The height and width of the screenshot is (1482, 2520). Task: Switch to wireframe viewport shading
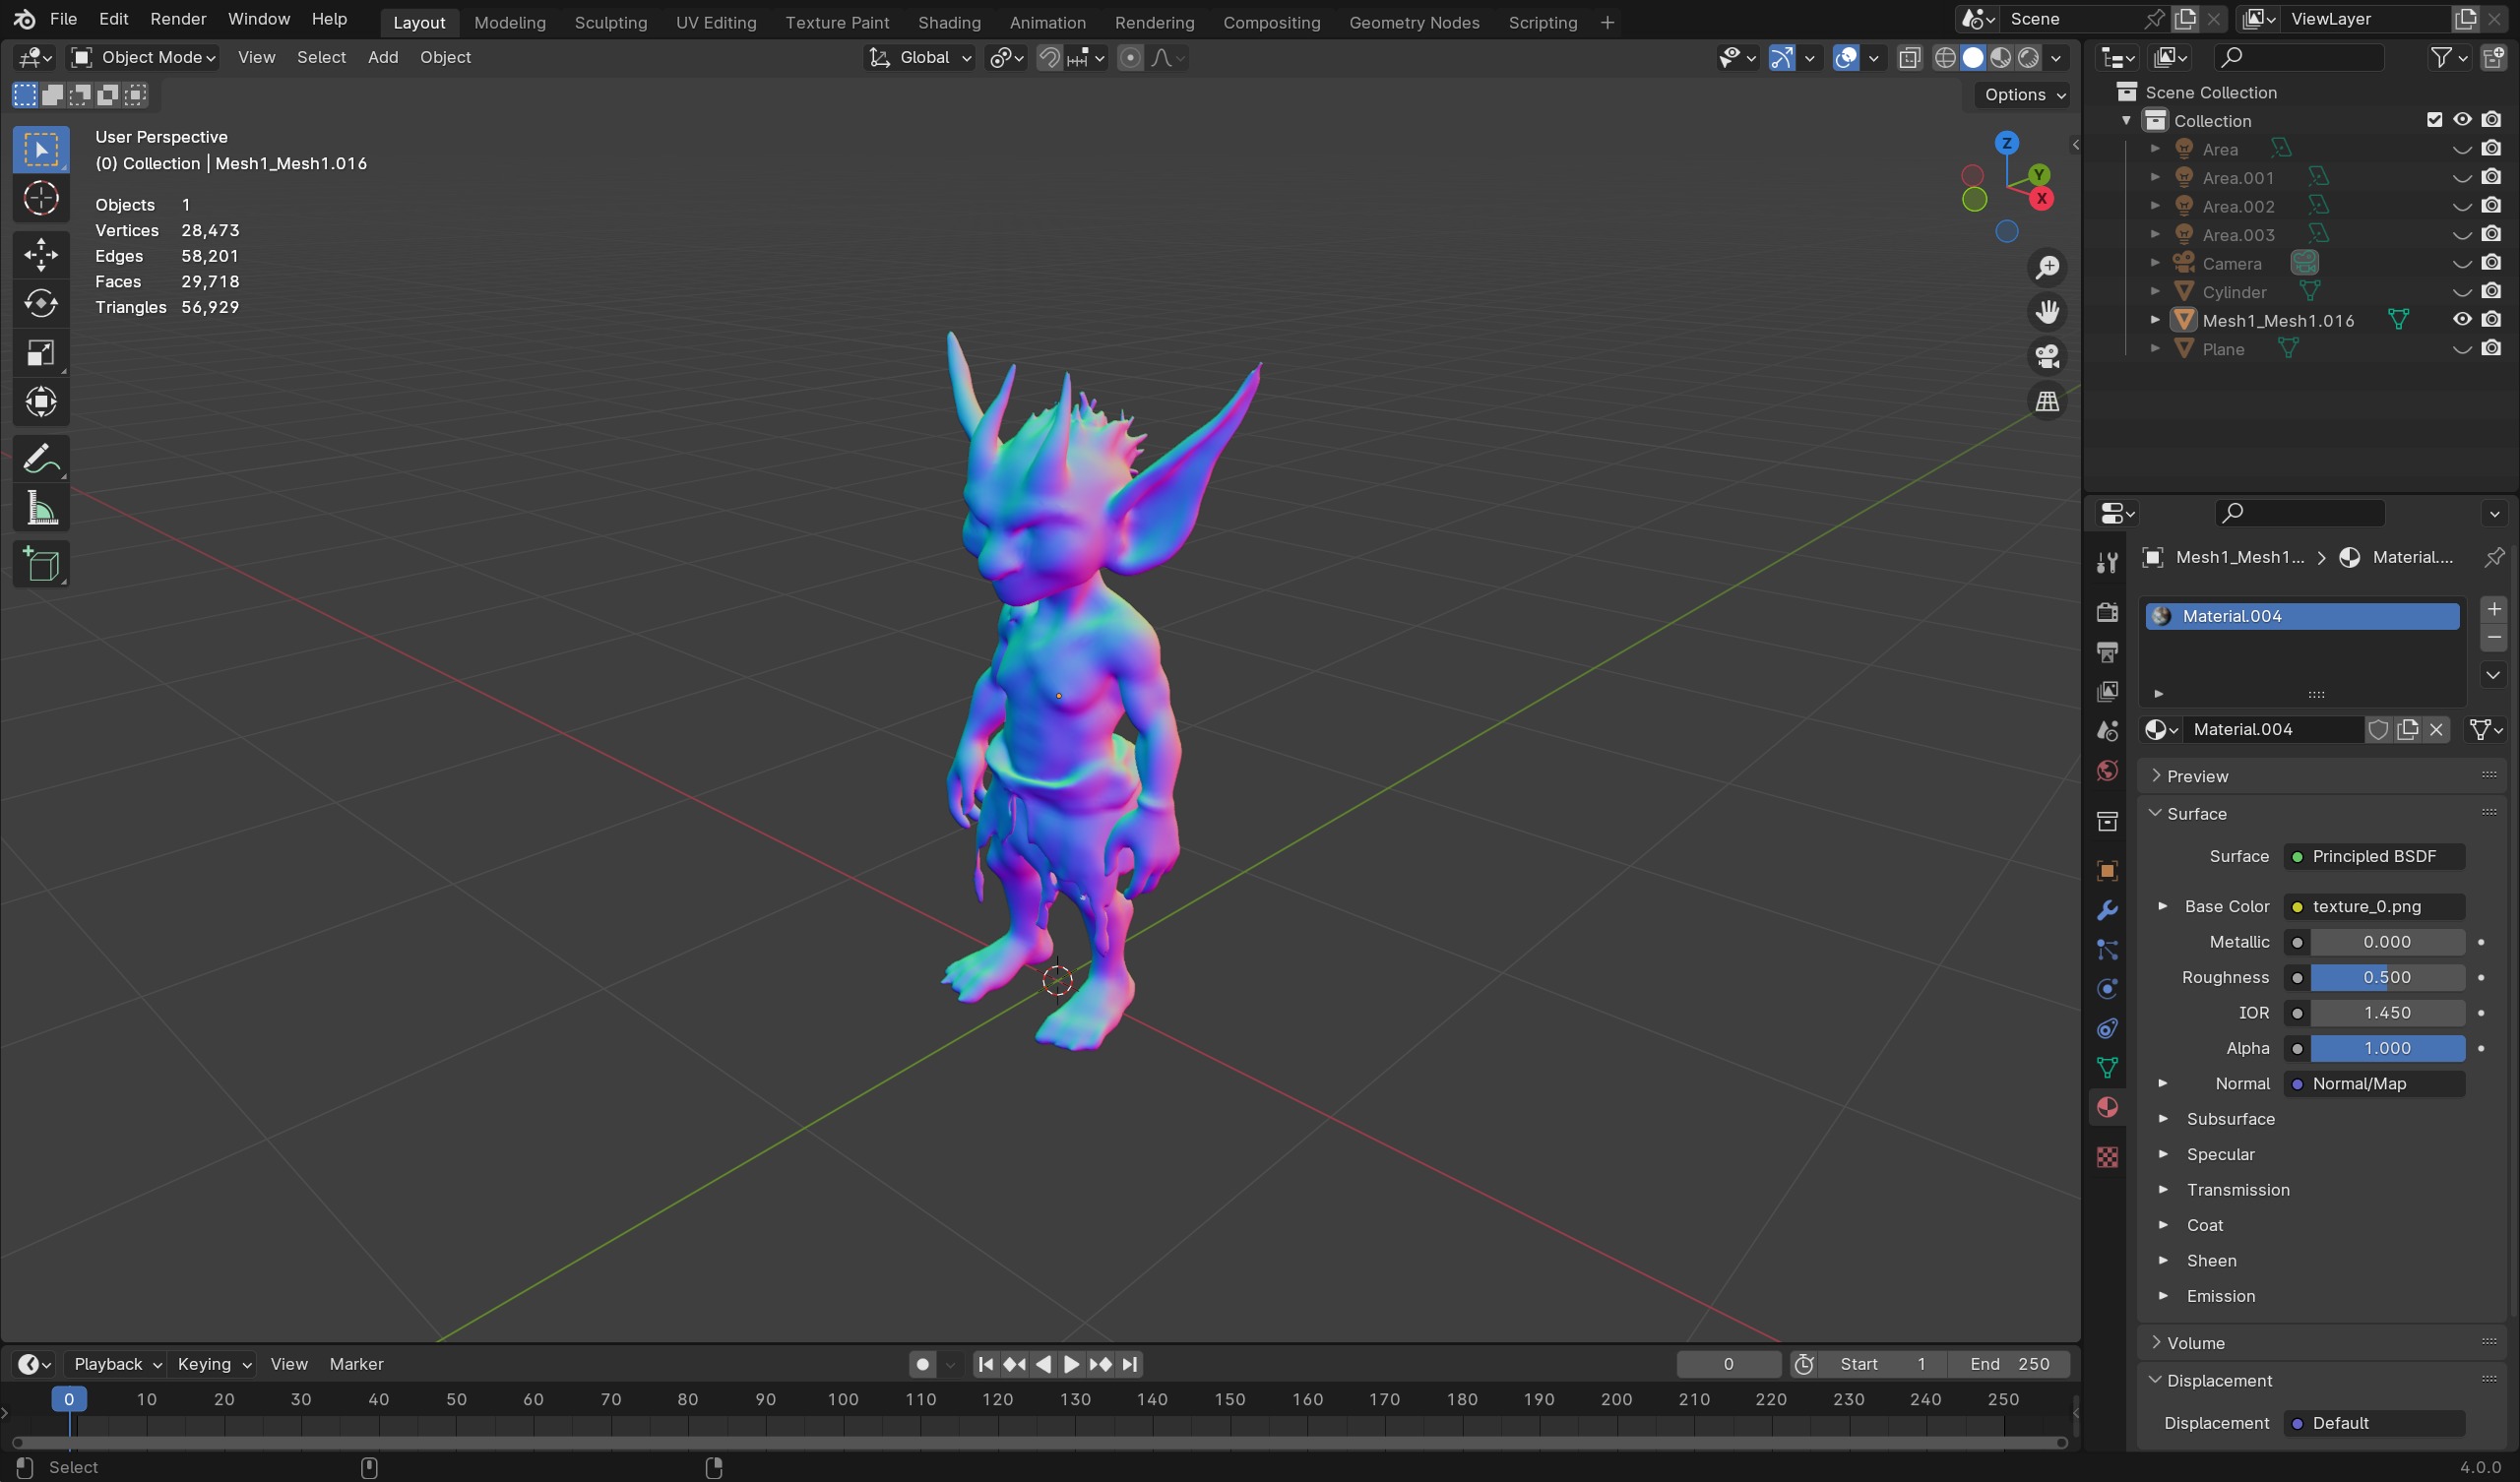point(1945,58)
